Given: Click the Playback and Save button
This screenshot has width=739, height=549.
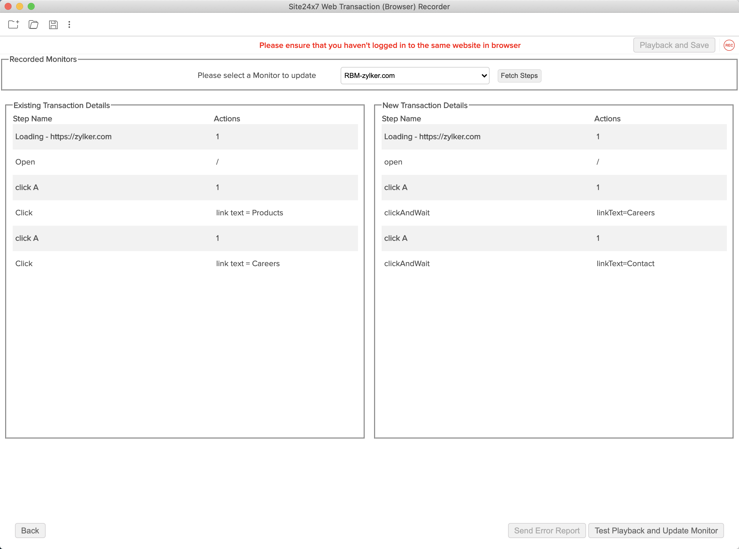Looking at the screenshot, I should click(x=674, y=45).
